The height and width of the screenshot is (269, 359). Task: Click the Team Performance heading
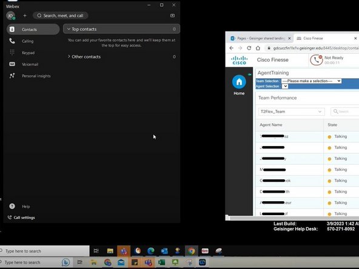[278, 98]
